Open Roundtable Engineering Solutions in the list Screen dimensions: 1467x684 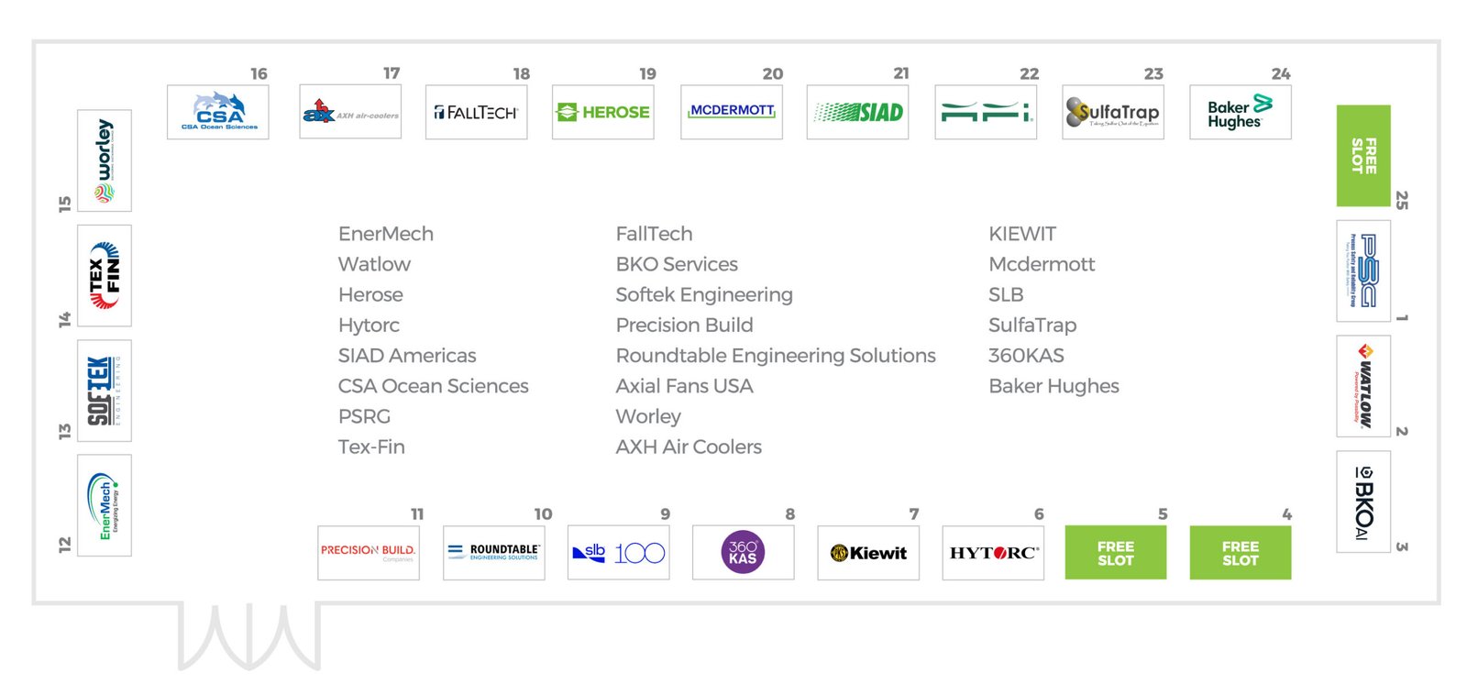tap(776, 356)
